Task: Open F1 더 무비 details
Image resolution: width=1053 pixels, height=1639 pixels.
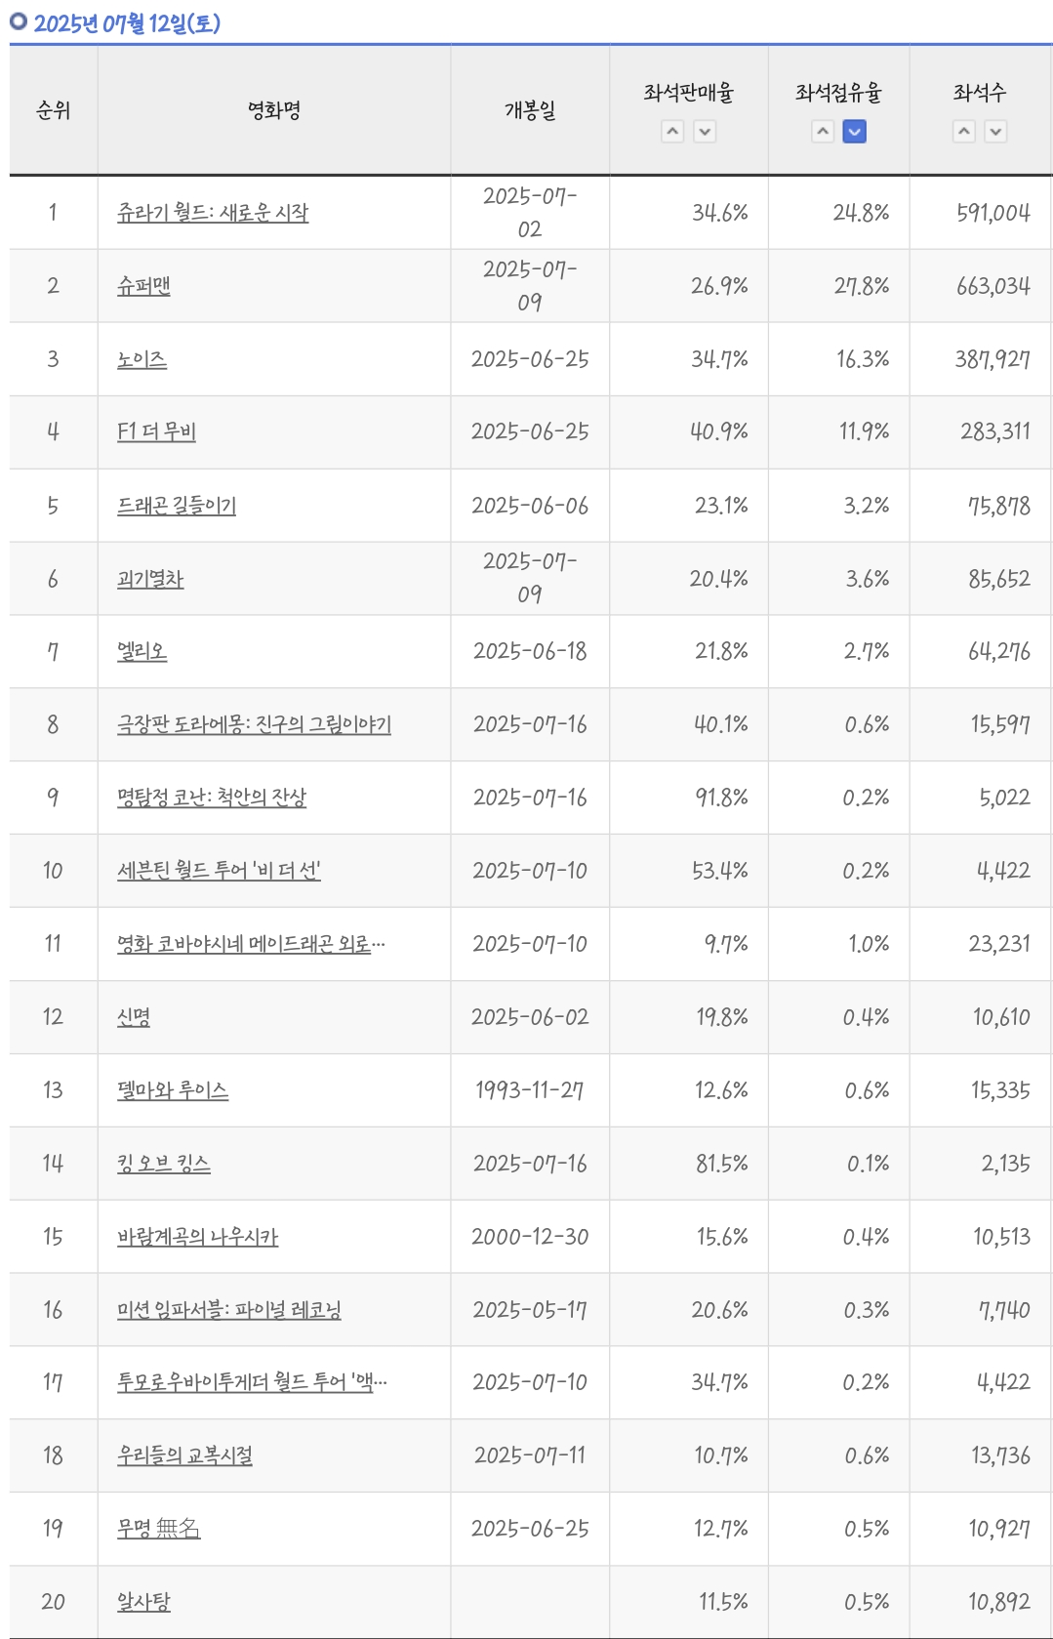Action: 156,431
